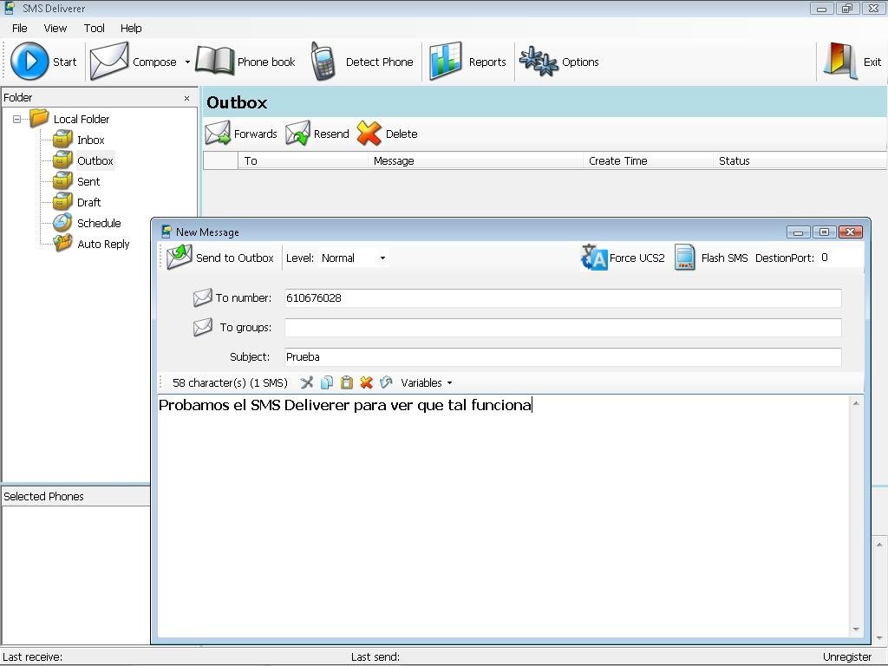Click the Paste clipboard icon
The image size is (888, 666).
(x=347, y=382)
